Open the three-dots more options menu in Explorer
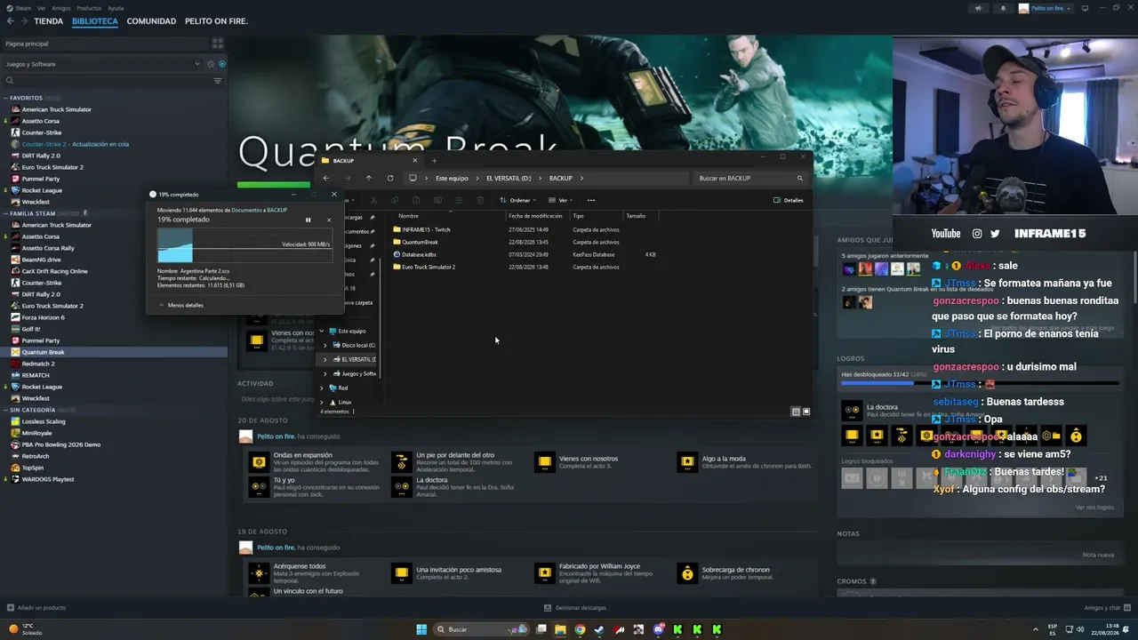This screenshot has width=1138, height=640. (591, 200)
